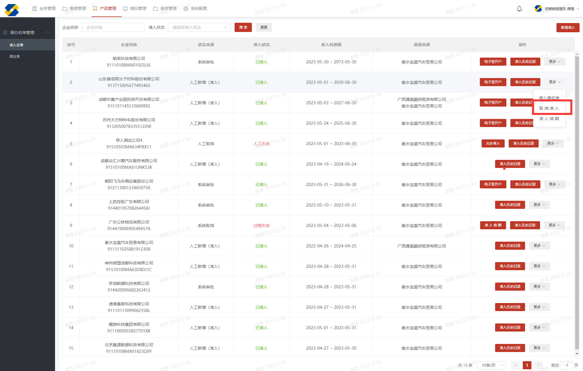Expand 更多 dropdown for row 1
Screen dimensions: 583x371
coord(554,62)
